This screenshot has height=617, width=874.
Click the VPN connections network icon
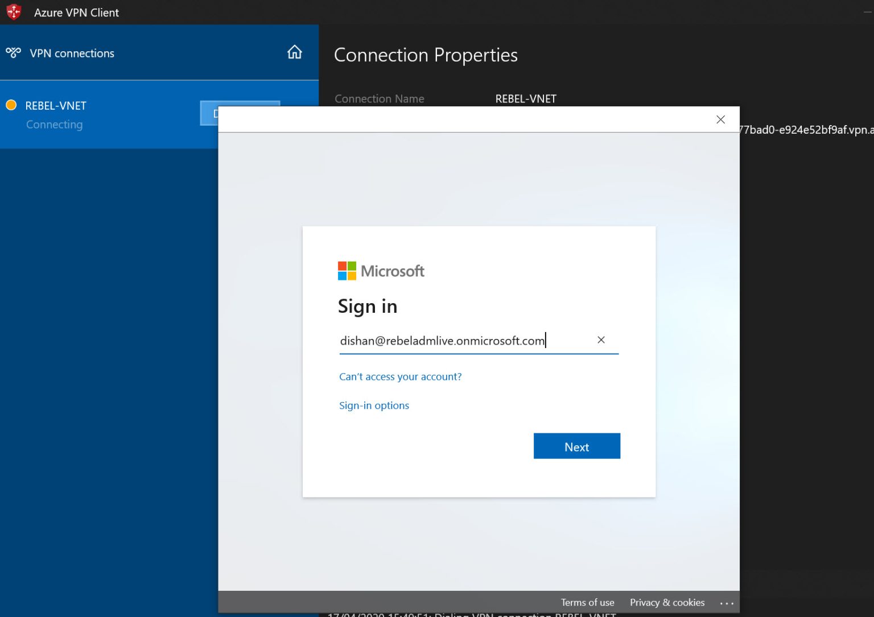pos(13,53)
